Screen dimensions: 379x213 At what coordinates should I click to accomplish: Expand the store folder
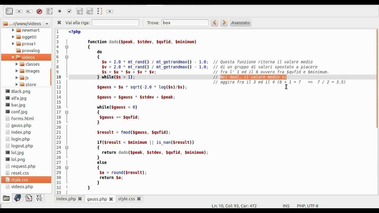coord(17,85)
